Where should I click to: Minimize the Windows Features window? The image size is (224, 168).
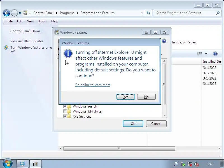pos(146,32)
